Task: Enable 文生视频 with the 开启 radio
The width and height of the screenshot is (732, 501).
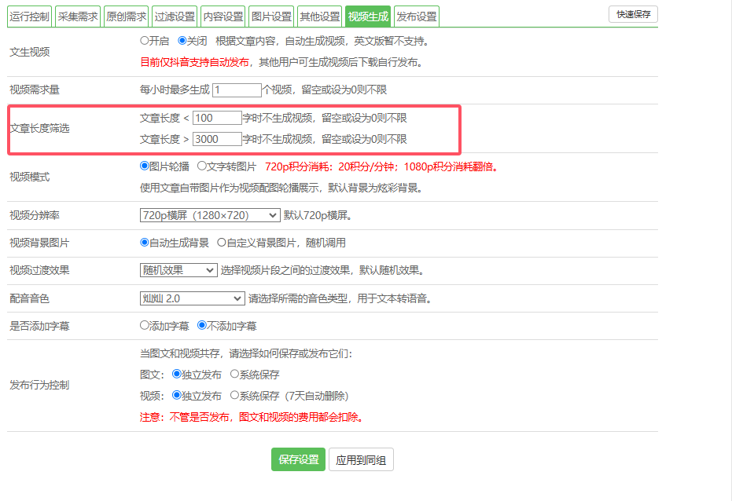Action: pyautogui.click(x=145, y=41)
